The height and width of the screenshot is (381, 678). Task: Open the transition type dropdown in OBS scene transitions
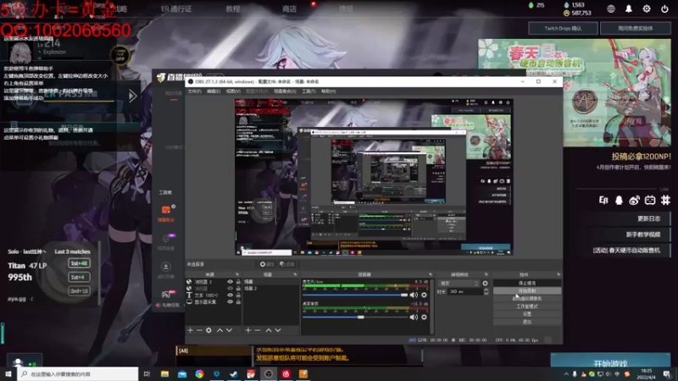click(x=458, y=284)
